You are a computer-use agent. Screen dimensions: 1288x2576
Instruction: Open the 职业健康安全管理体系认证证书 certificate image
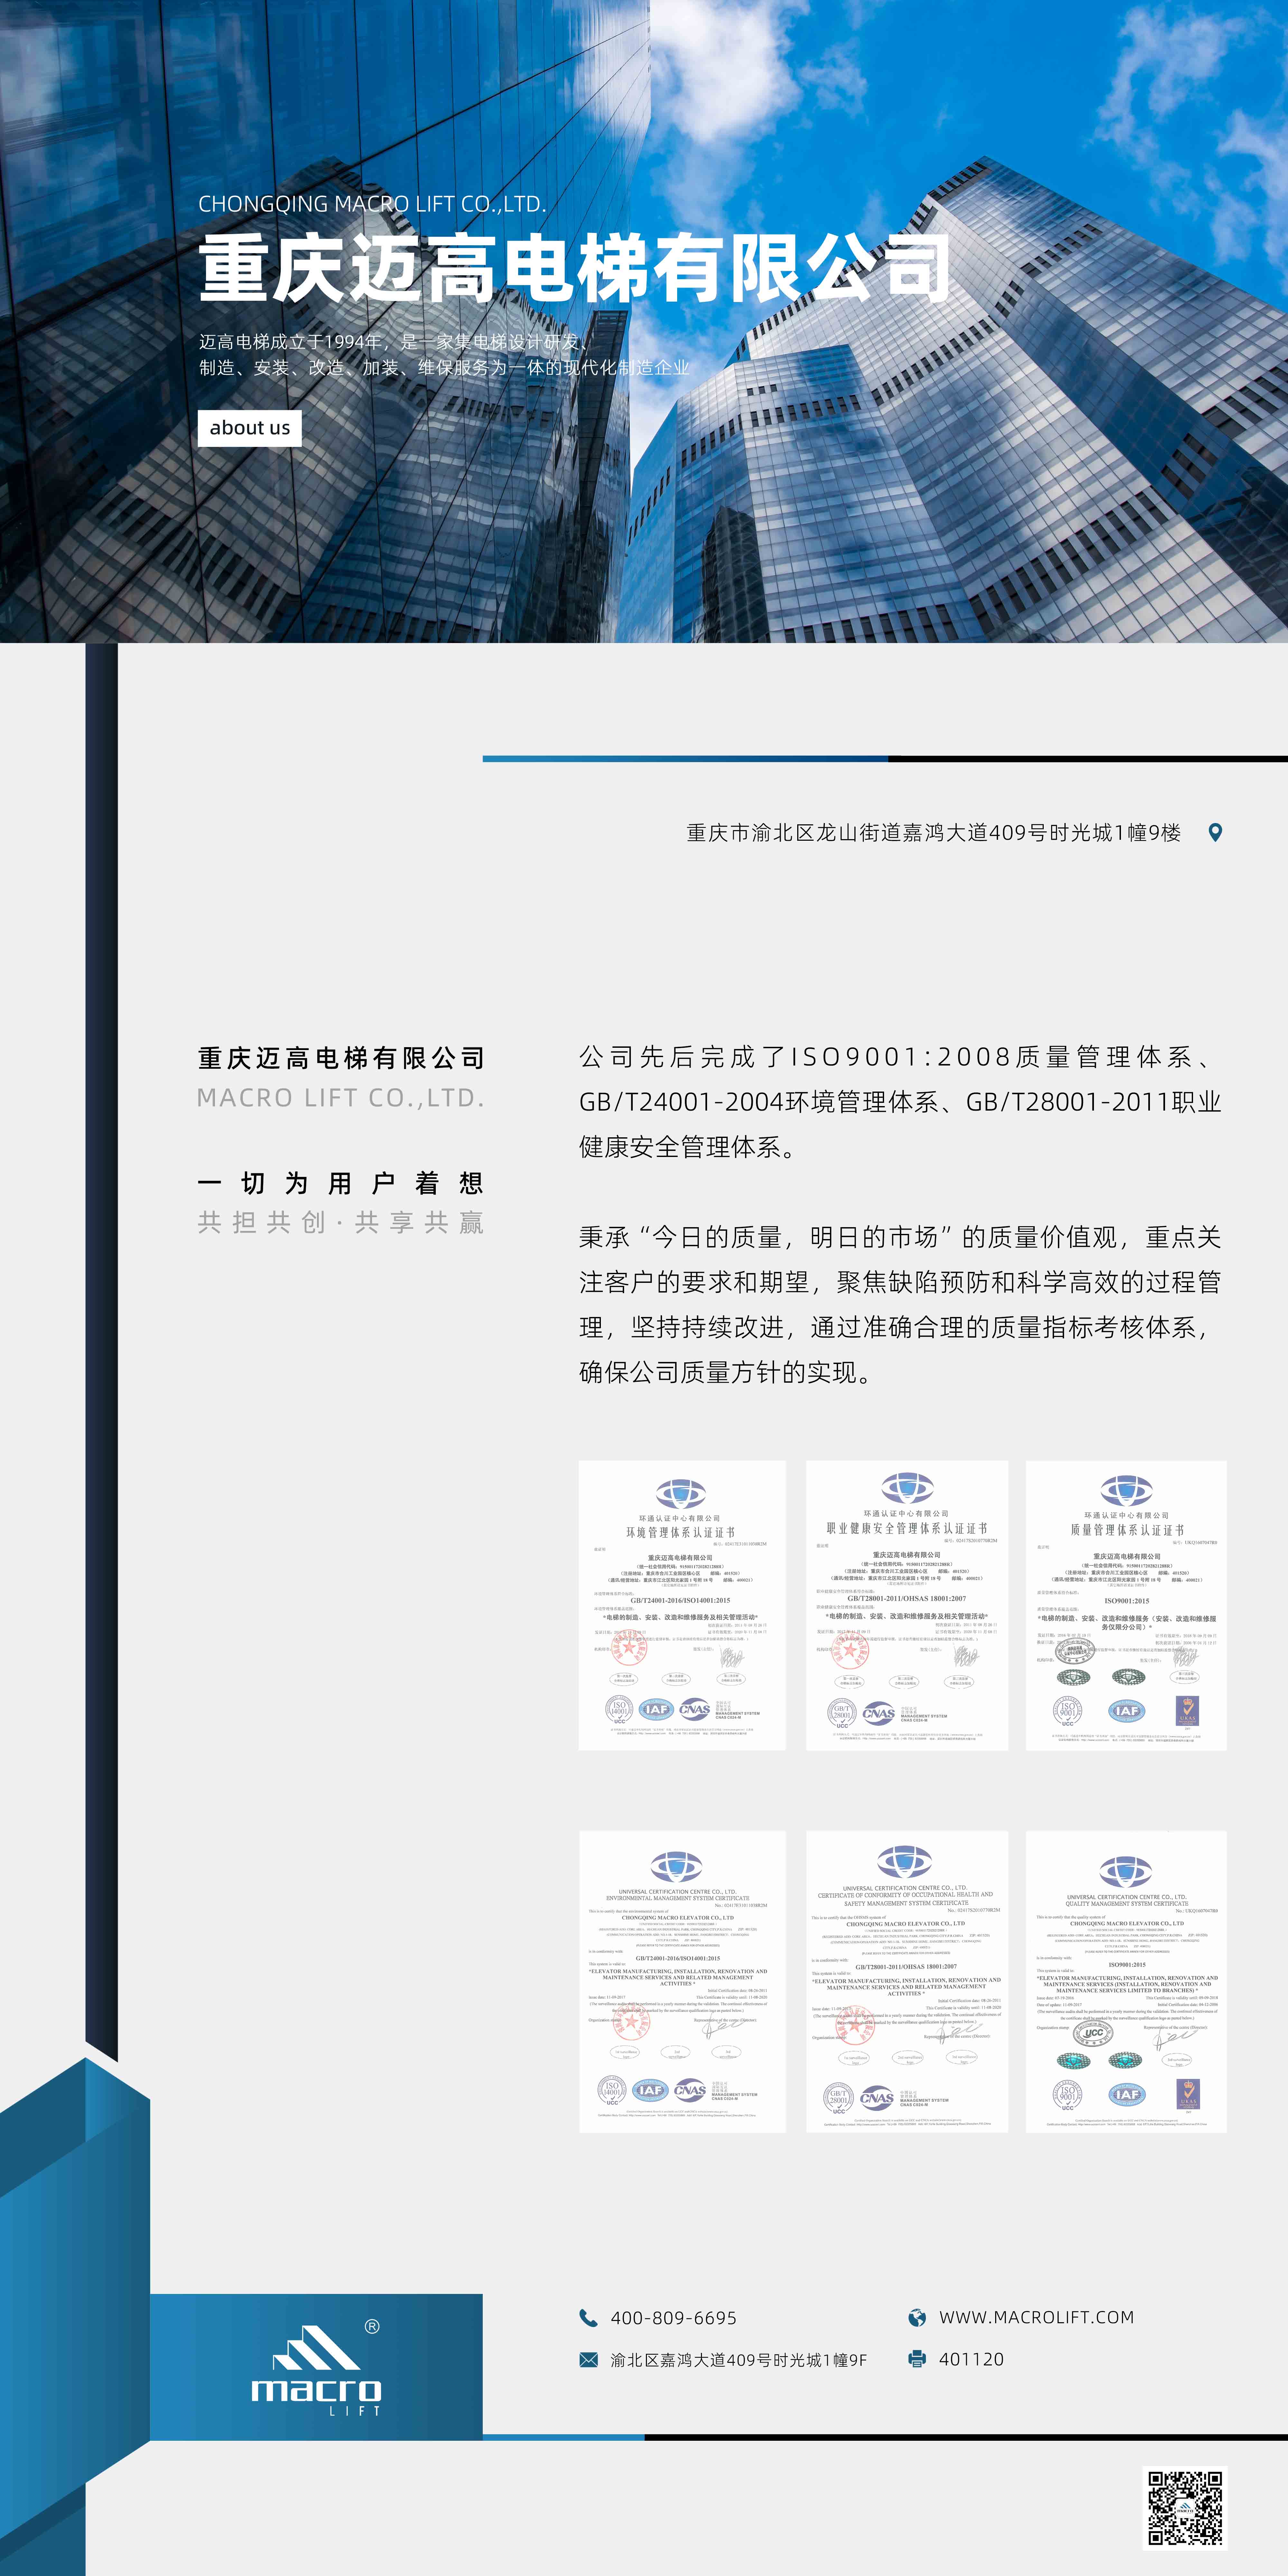[x=907, y=1605]
